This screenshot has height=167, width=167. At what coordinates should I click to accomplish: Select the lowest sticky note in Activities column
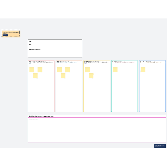(35, 76)
